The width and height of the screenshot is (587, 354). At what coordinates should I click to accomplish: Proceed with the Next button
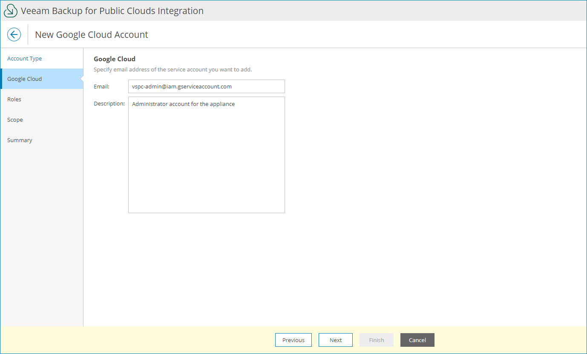pos(336,340)
